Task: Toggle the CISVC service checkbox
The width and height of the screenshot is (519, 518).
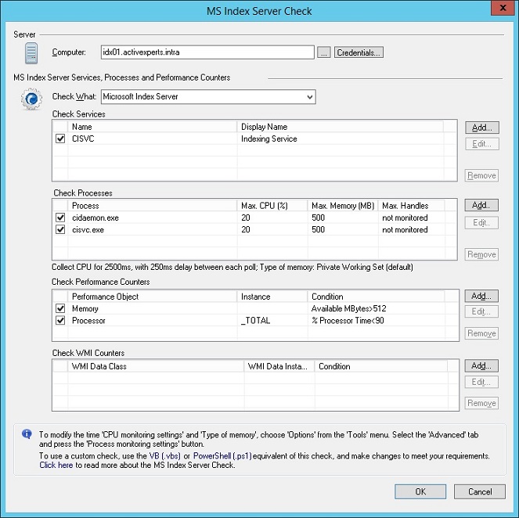Action: (60, 138)
